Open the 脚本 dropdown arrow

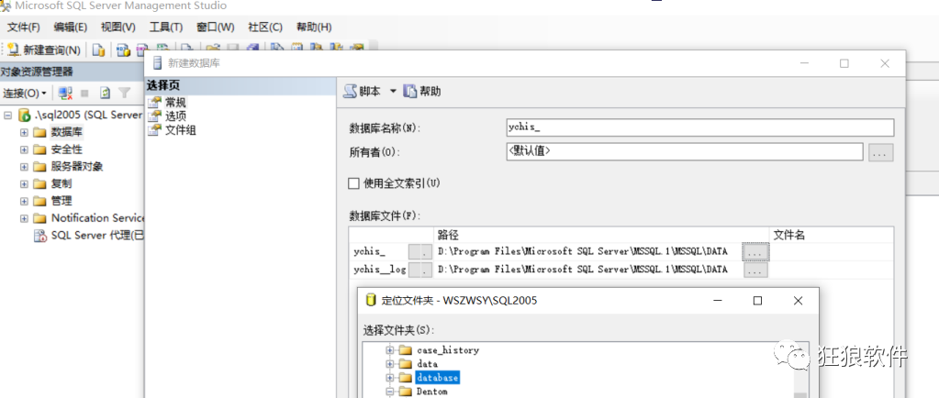(x=393, y=91)
